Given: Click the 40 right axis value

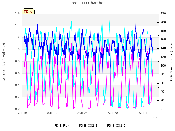Looking at the screenshot, I should pos(162,92).
